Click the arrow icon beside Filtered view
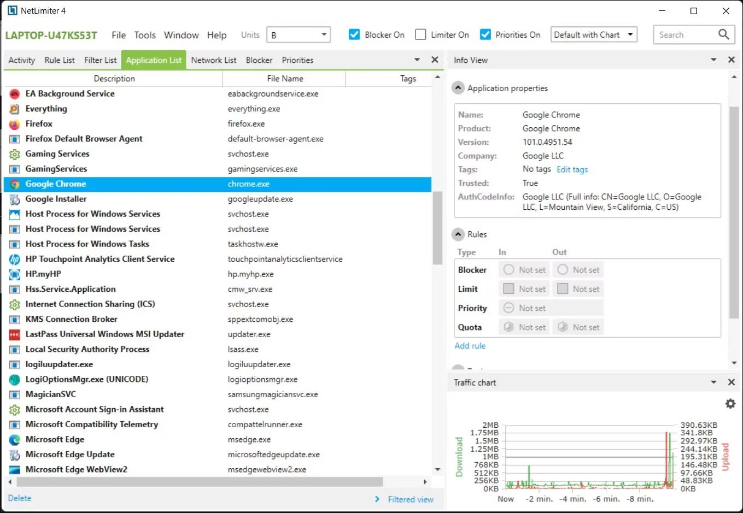Image resolution: width=743 pixels, height=513 pixels. 377,499
